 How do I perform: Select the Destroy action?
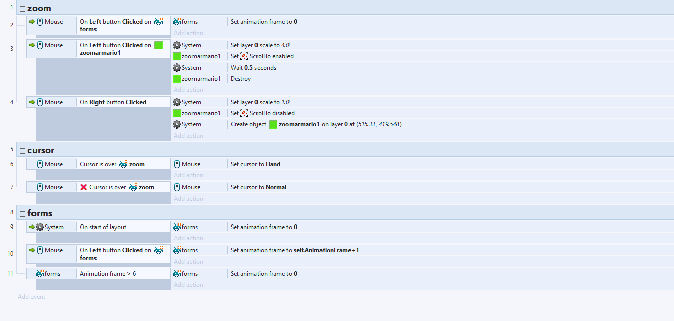point(241,79)
